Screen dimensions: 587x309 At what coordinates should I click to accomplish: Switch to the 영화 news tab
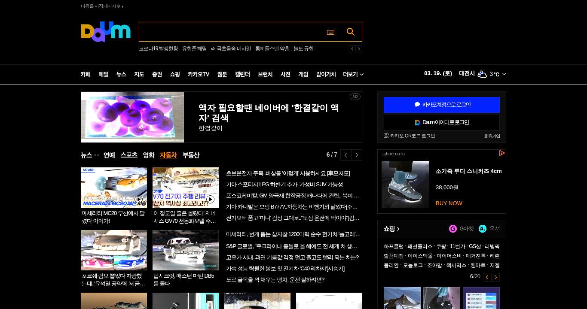coord(149,155)
